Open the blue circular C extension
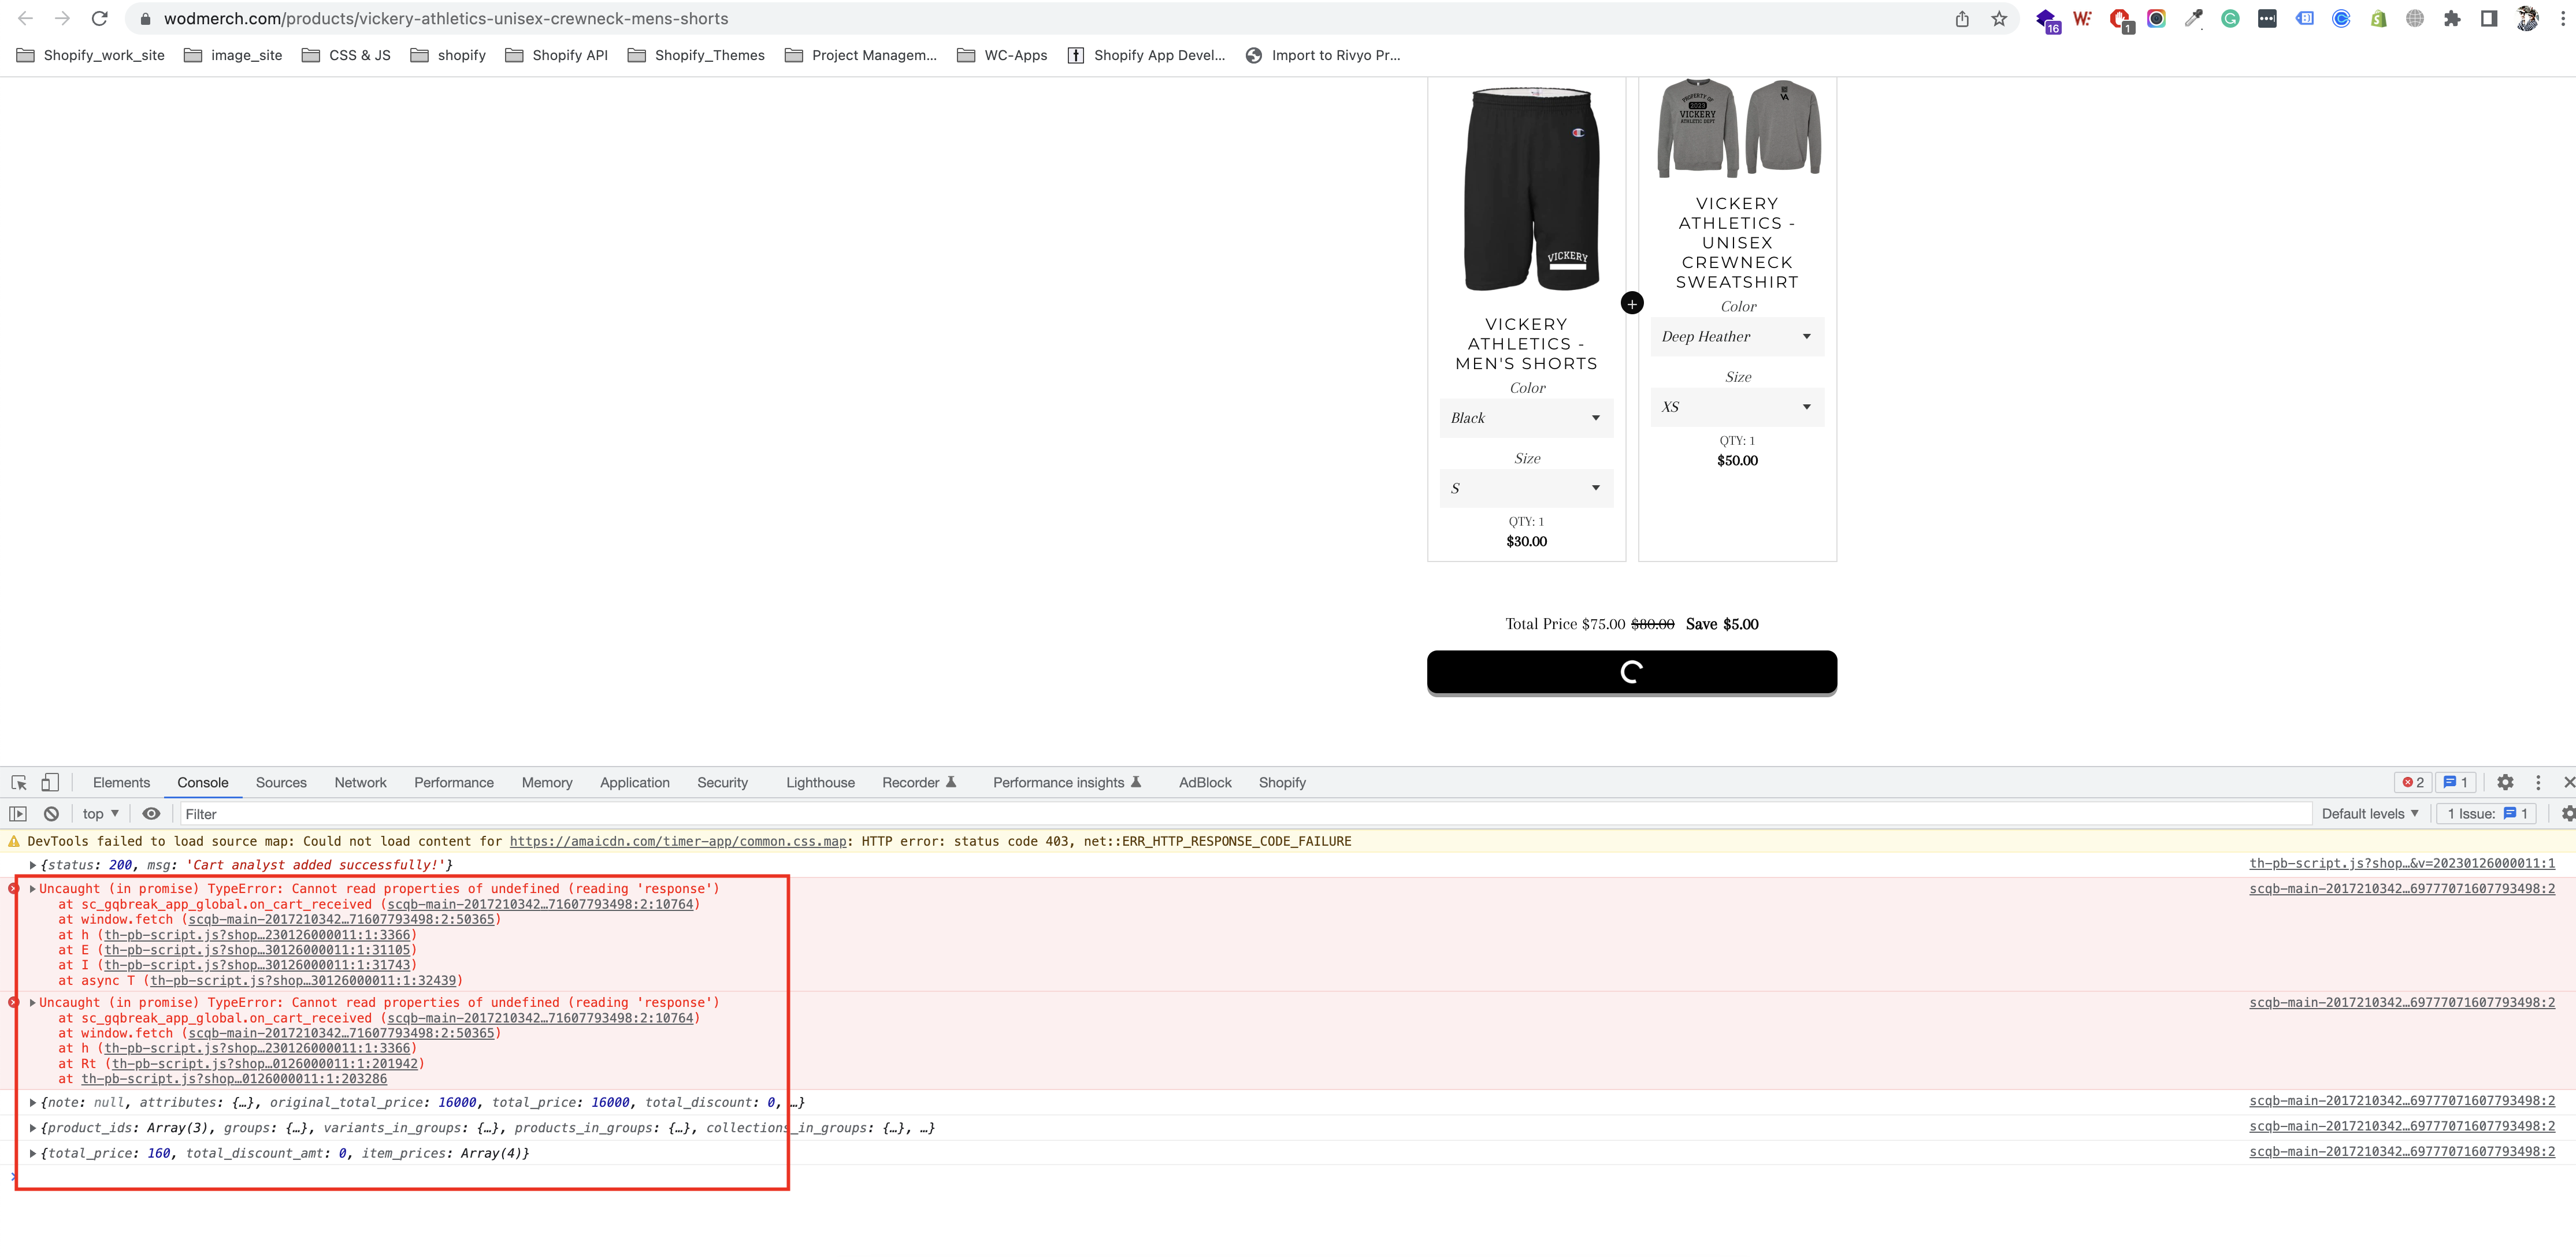 click(2341, 18)
